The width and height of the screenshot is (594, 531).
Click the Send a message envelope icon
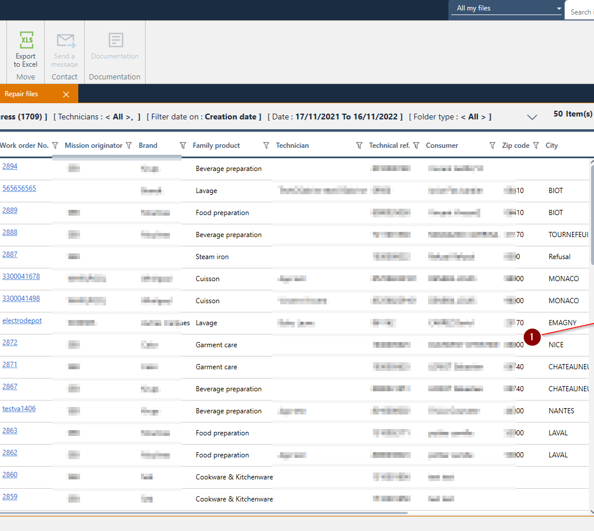[65, 41]
